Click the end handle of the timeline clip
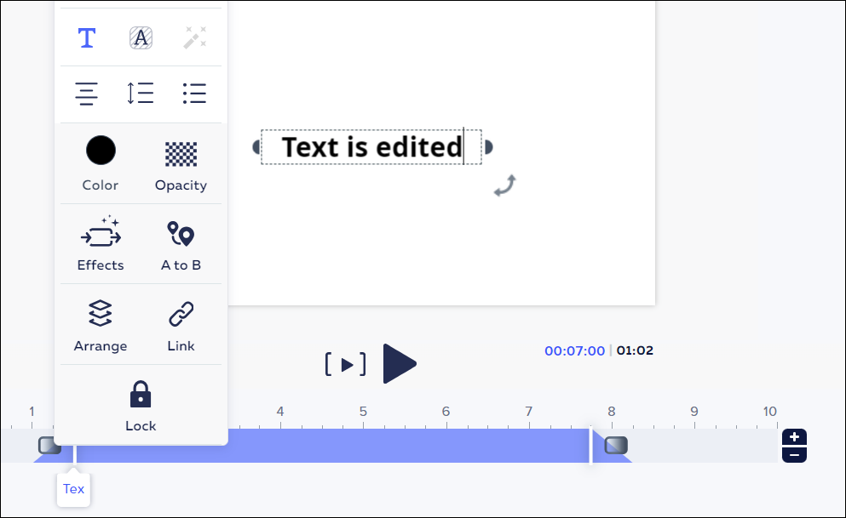Screen dimensions: 846x518 point(616,446)
